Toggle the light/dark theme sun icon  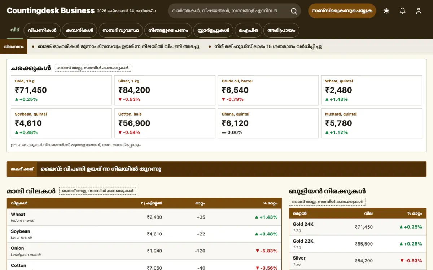point(386,11)
